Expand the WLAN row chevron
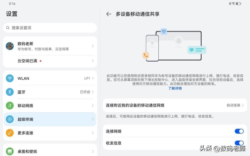 coord(92,78)
